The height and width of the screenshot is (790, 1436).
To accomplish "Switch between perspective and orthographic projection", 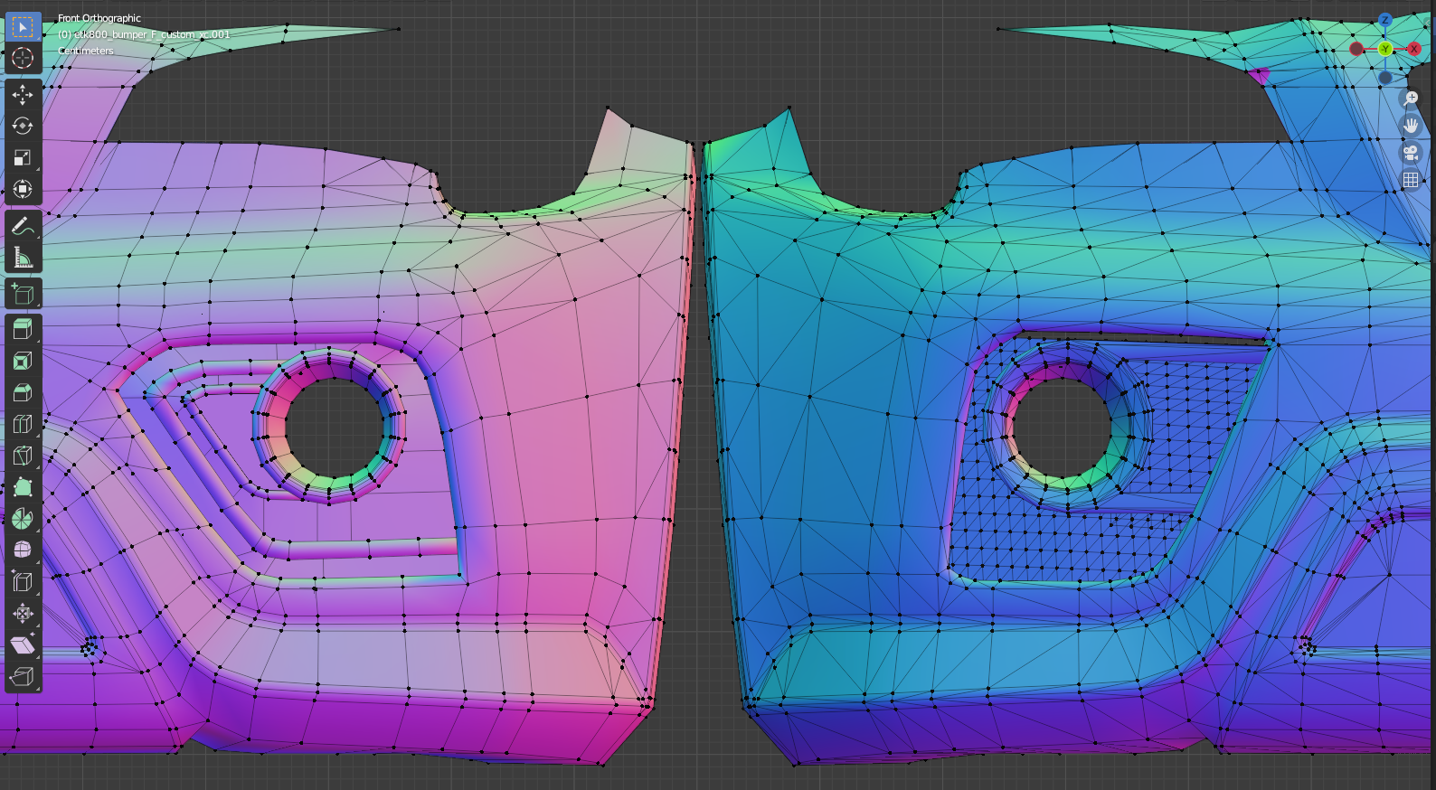I will (x=1411, y=180).
